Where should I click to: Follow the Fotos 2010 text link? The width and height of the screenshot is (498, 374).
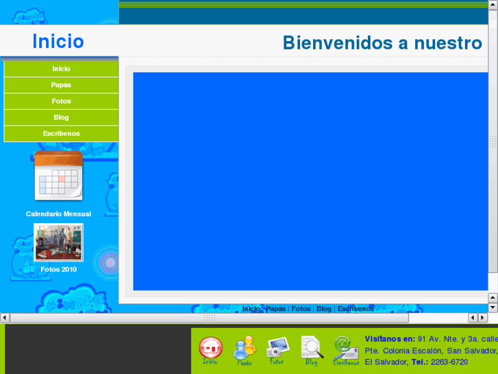tap(58, 269)
